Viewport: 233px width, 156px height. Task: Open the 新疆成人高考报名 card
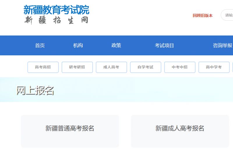pos(180,131)
